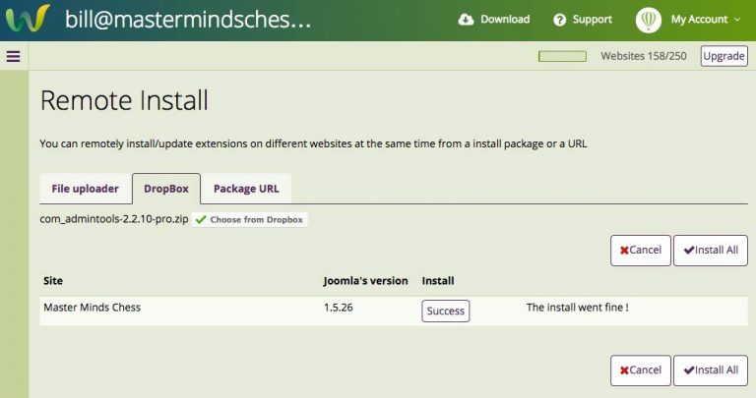
Task: Click the websites usage progress bar
Action: click(562, 56)
